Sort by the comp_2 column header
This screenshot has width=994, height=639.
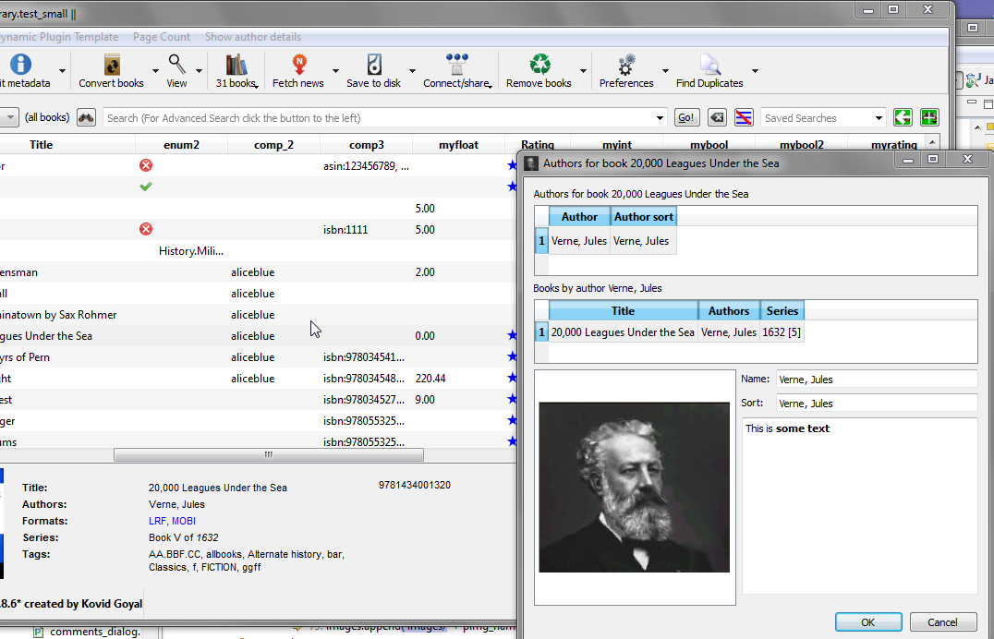pos(273,145)
